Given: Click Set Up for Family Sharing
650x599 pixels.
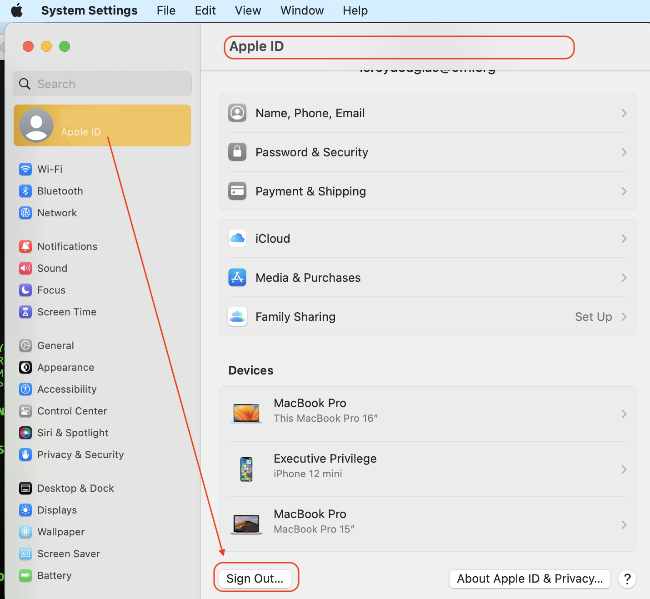Looking at the screenshot, I should [x=594, y=317].
